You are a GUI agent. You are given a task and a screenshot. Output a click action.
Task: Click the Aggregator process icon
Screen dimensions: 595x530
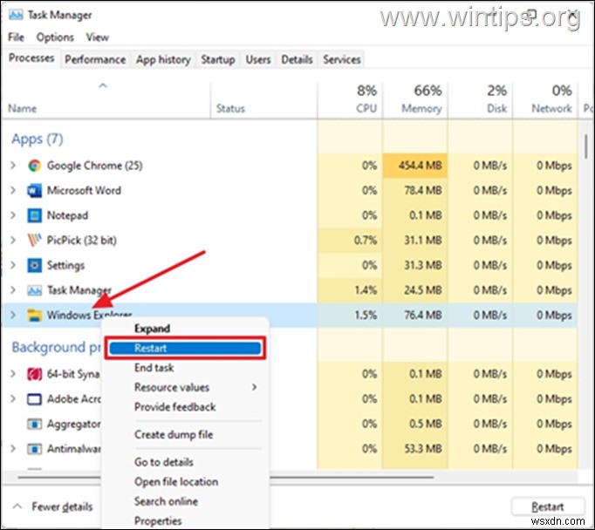35,424
